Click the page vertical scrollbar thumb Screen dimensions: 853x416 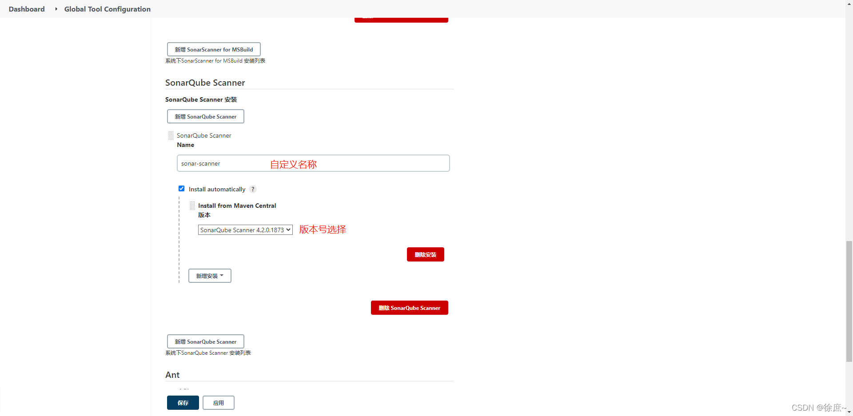(849, 301)
